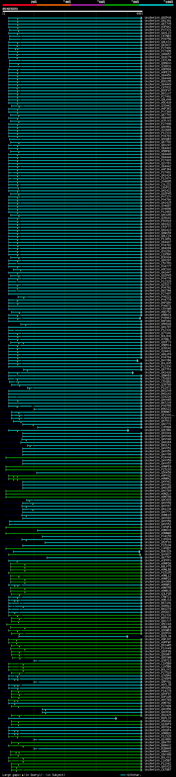Select the UniRef100_Q9M600 label
The image size is (176, 777).
[x=158, y=63]
